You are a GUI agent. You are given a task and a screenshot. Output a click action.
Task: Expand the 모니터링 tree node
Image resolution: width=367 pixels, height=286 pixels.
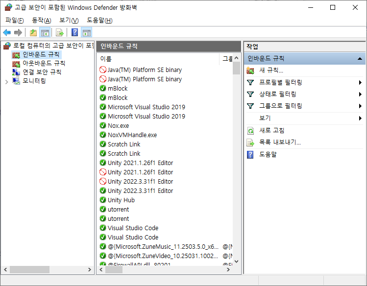click(x=6, y=82)
